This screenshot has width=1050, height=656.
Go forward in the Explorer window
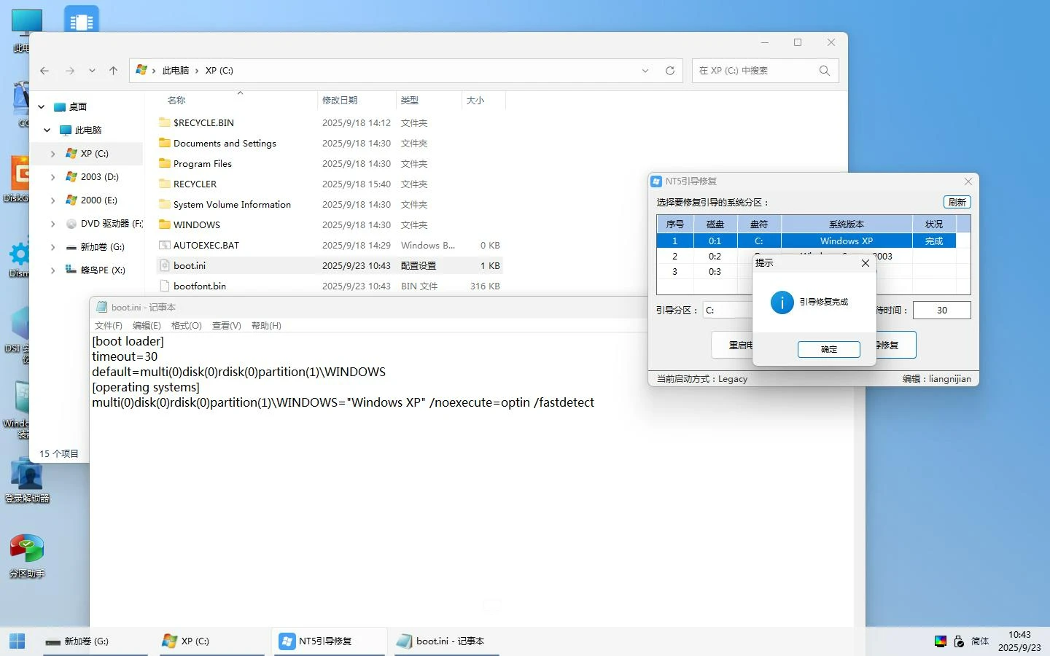70,71
